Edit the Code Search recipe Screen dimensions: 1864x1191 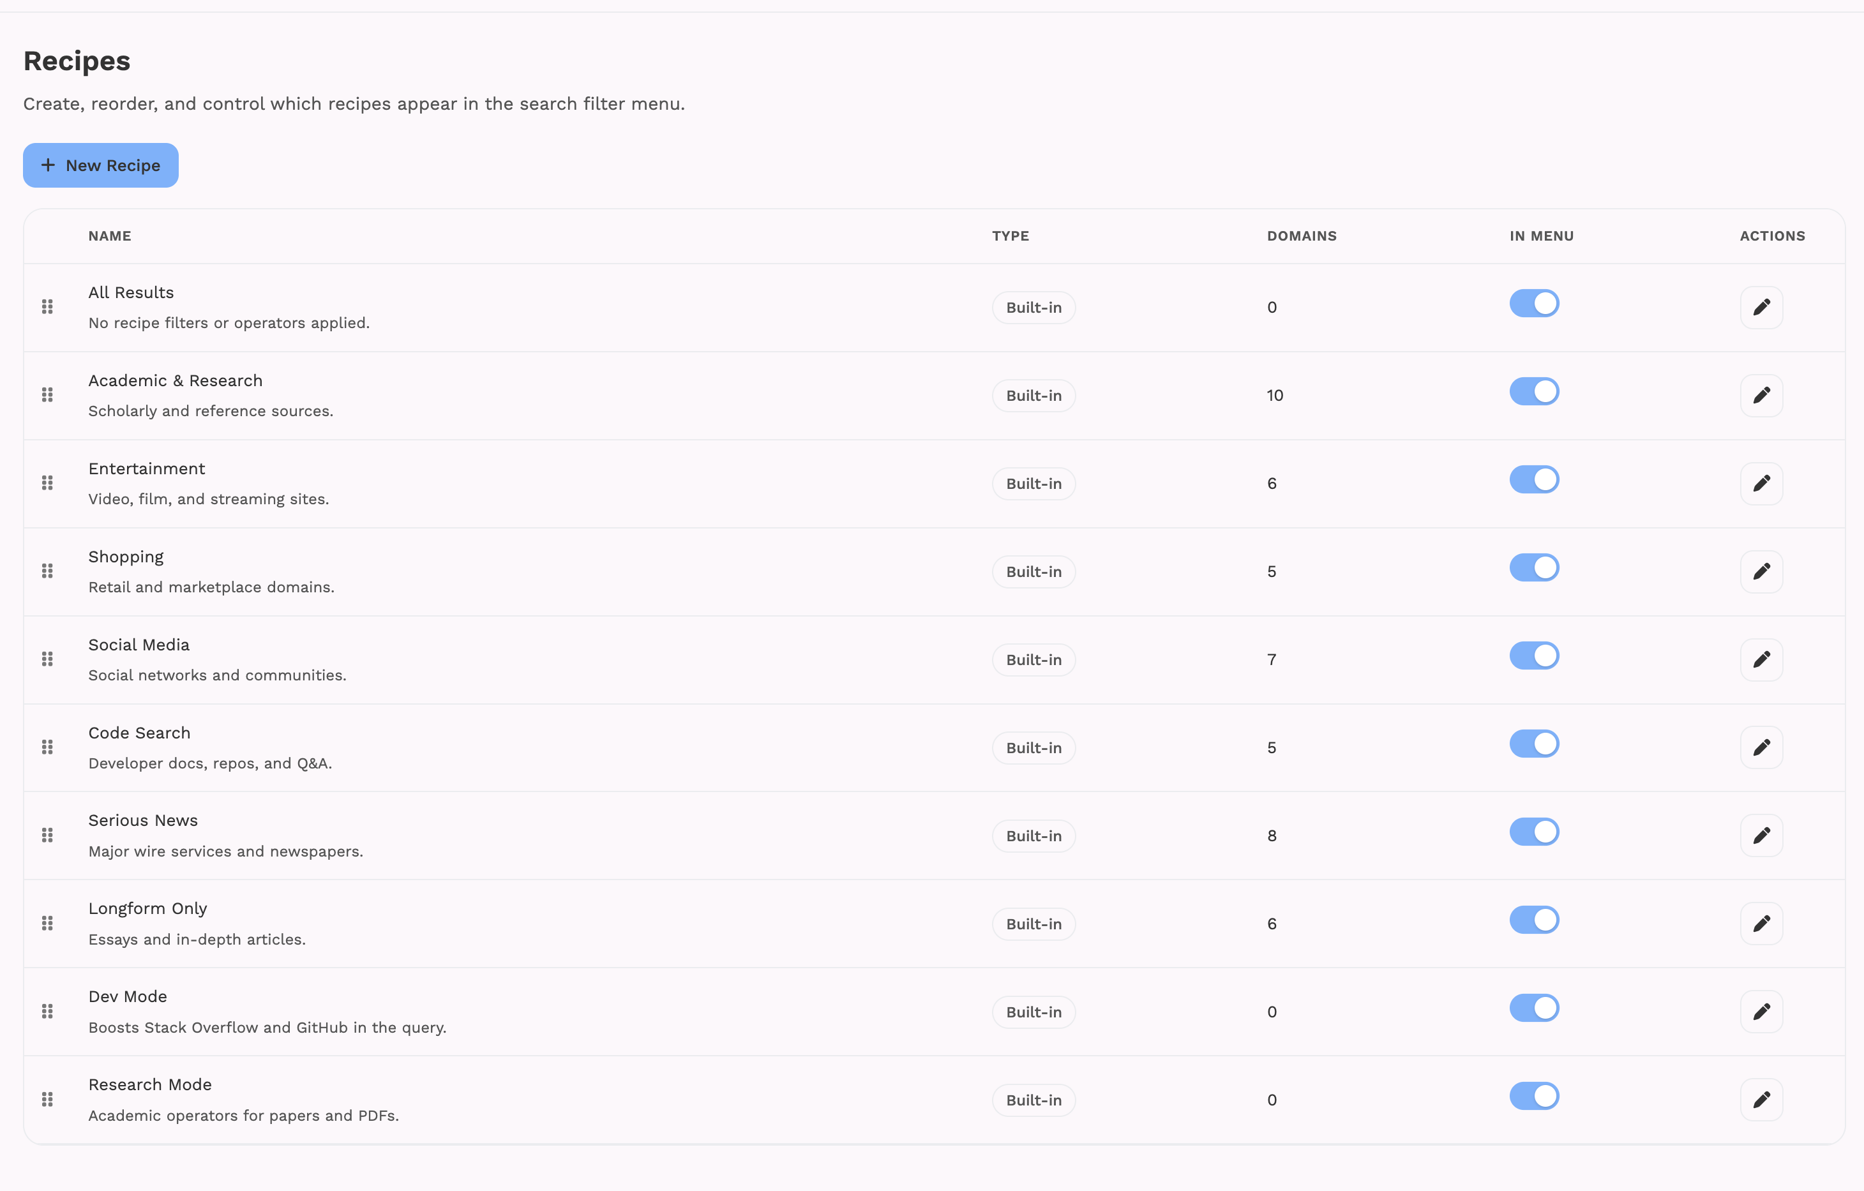tap(1761, 747)
